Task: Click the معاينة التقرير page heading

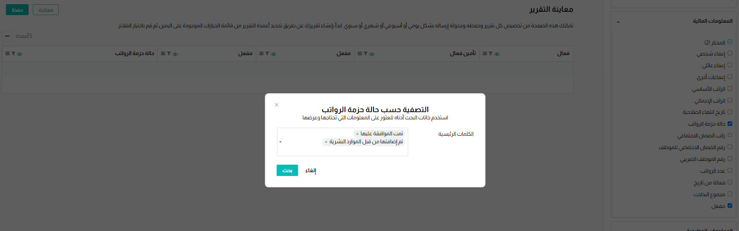Action: 551,9
